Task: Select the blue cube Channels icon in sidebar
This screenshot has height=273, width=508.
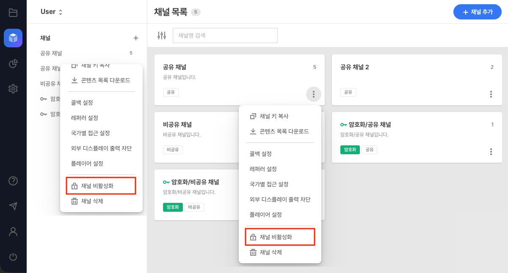Action: pyautogui.click(x=13, y=38)
